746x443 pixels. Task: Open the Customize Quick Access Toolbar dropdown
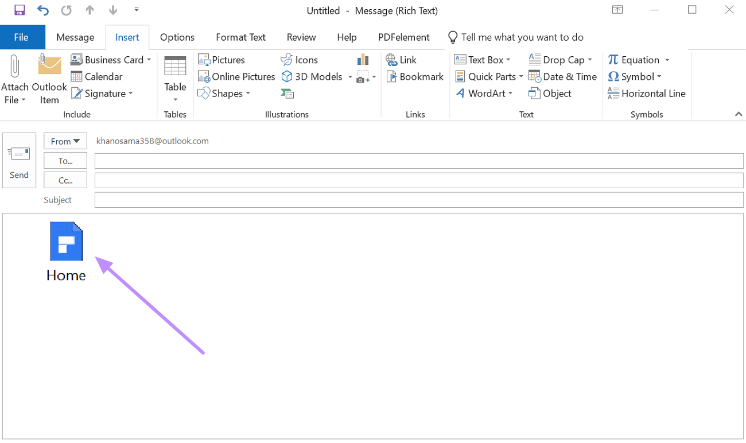pos(136,10)
